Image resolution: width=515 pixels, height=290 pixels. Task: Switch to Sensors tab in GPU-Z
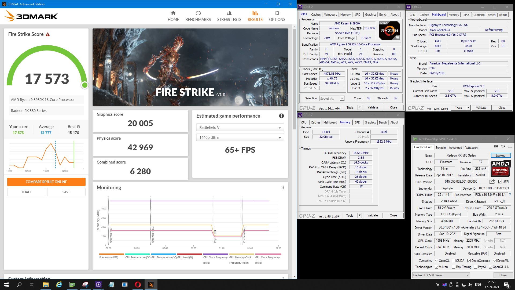point(440,148)
